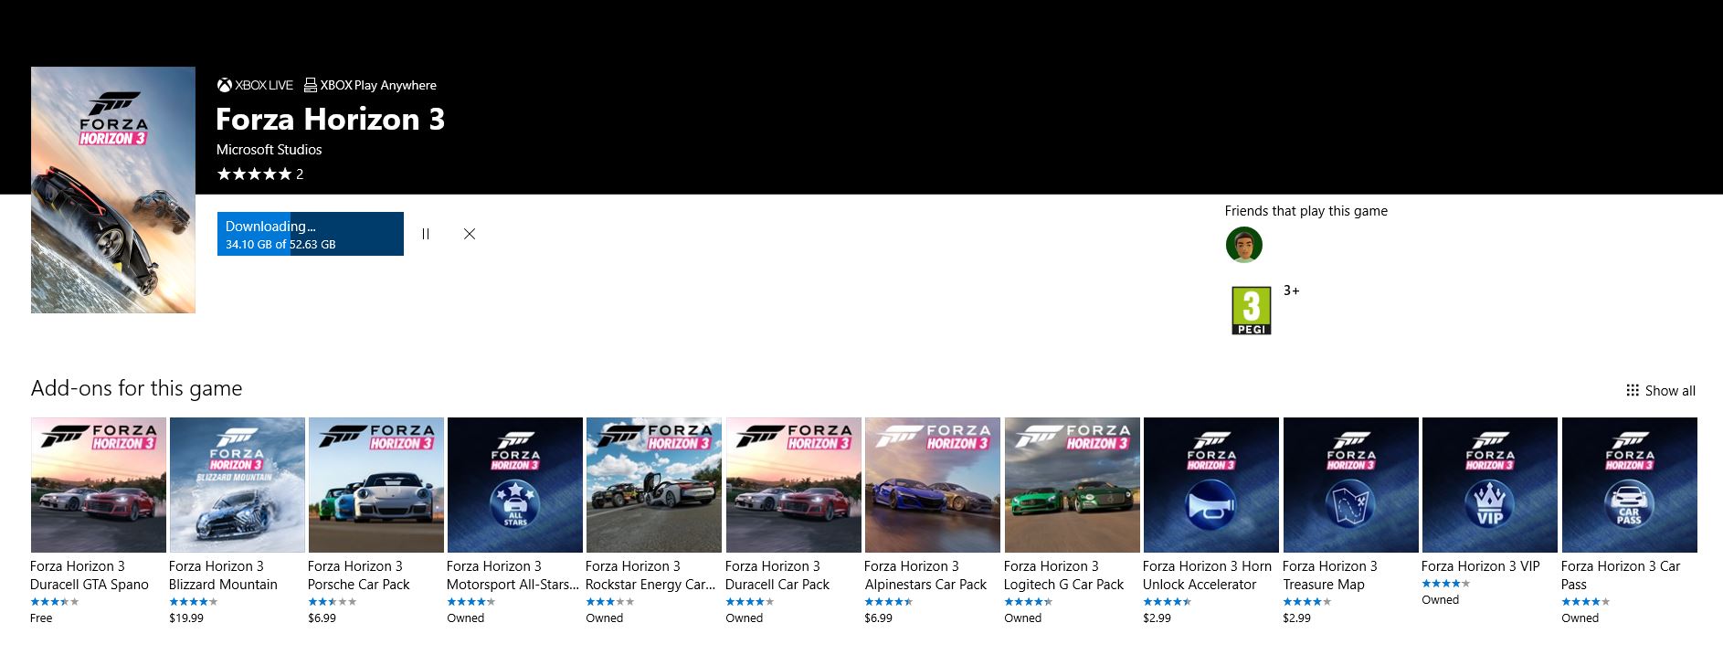Open the Alpinestars Car Pack thumbnail
1723x665 pixels.
click(x=933, y=485)
